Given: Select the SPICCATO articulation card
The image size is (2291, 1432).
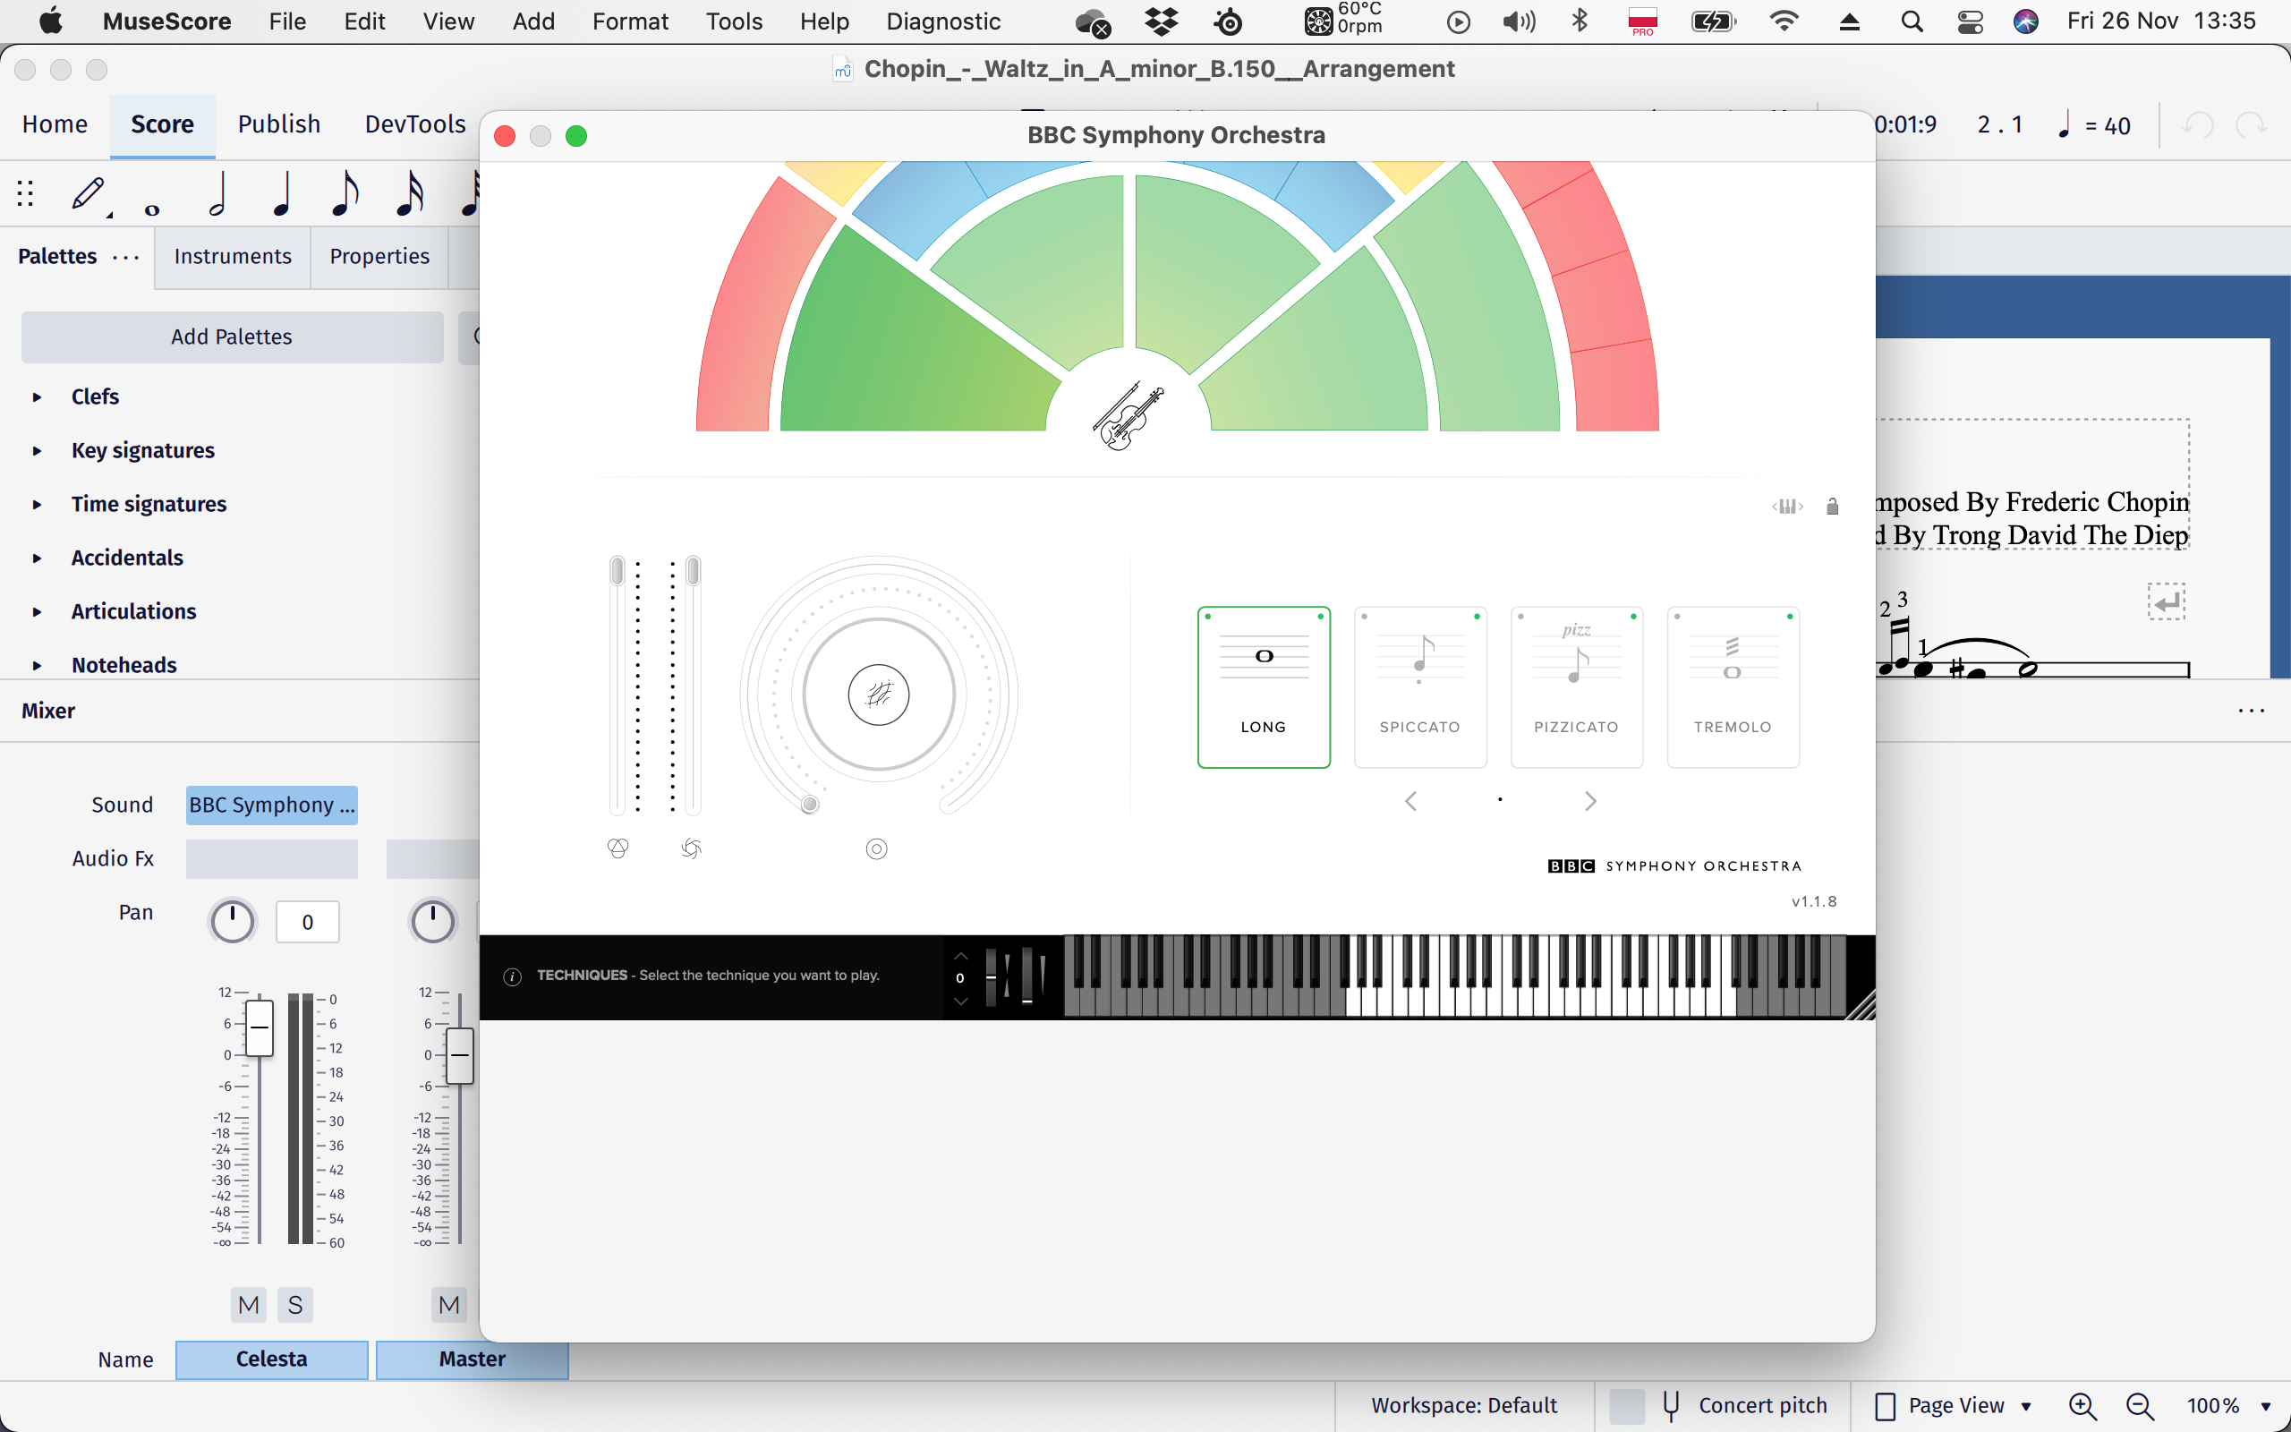Looking at the screenshot, I should point(1419,686).
